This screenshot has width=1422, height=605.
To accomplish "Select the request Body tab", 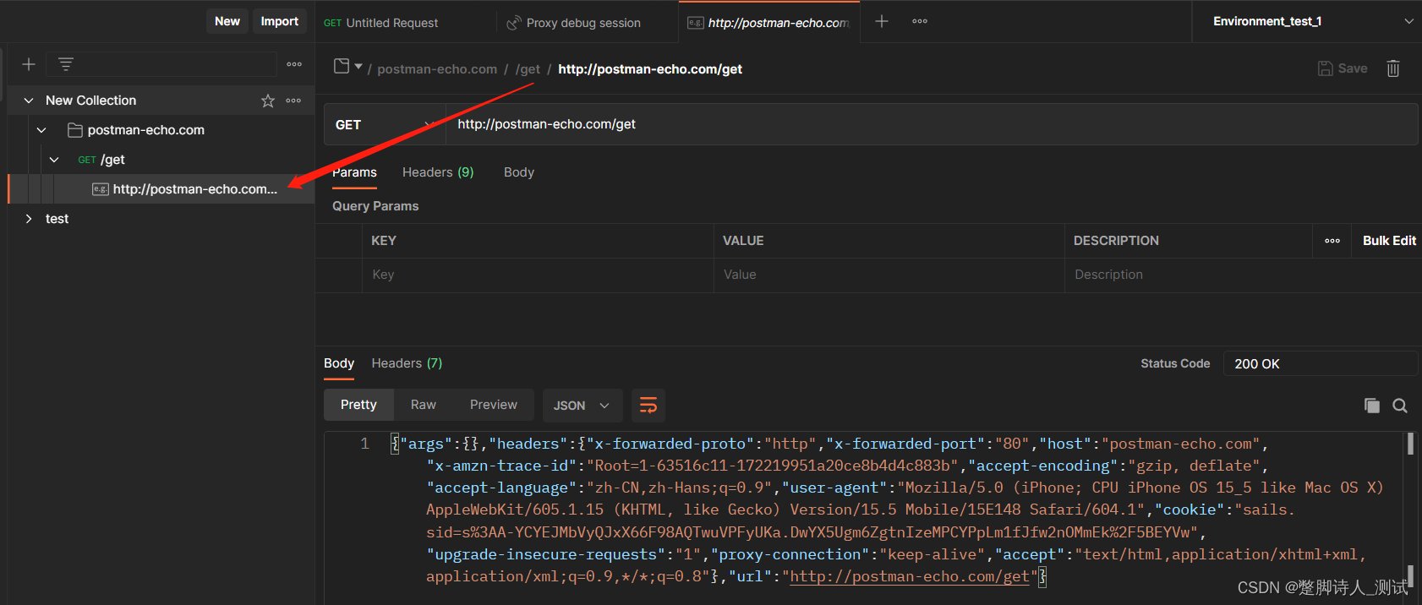I will coord(519,172).
